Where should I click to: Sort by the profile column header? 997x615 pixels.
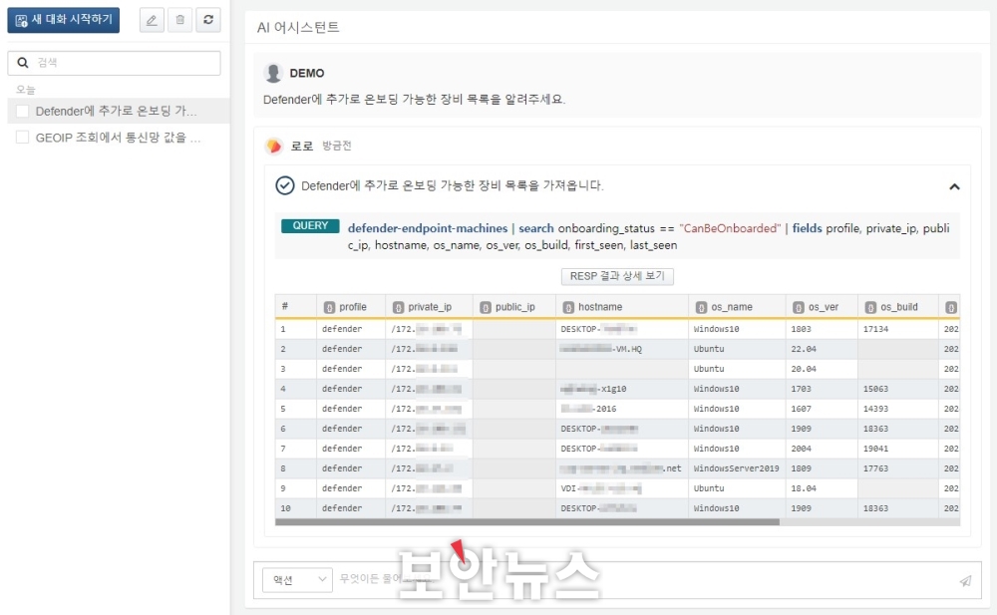pos(351,307)
